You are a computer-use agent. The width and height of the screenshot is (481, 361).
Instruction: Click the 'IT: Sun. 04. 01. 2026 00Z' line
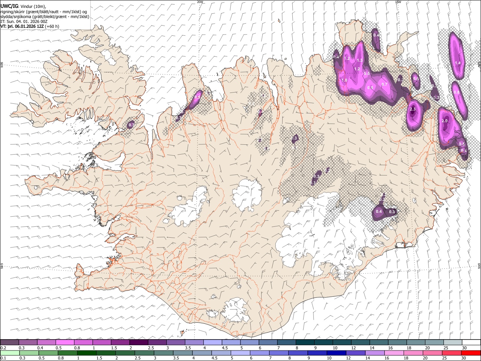click(24, 21)
